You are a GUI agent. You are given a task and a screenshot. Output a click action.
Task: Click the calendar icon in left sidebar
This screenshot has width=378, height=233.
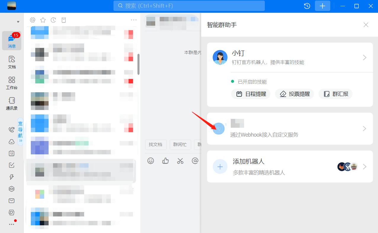[x=12, y=153]
